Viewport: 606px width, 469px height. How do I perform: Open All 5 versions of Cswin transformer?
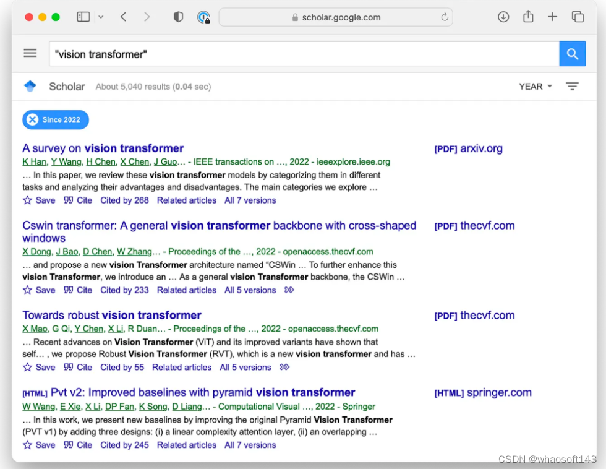250,290
